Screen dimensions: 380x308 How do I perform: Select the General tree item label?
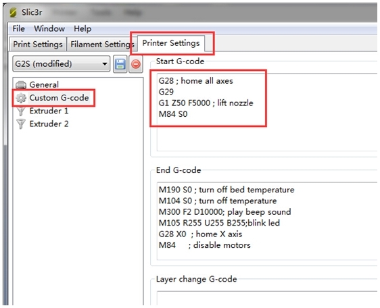[44, 84]
